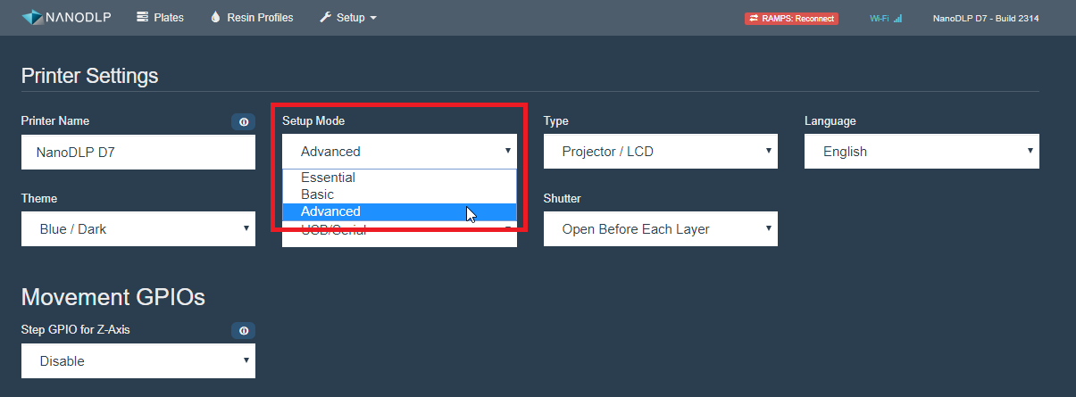
Task: Open the Step GPIO Disable dropdown
Action: click(x=138, y=361)
